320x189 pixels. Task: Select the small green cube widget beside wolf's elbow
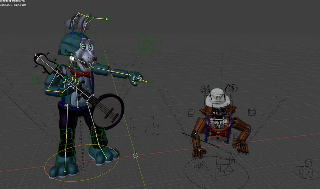click(37, 80)
